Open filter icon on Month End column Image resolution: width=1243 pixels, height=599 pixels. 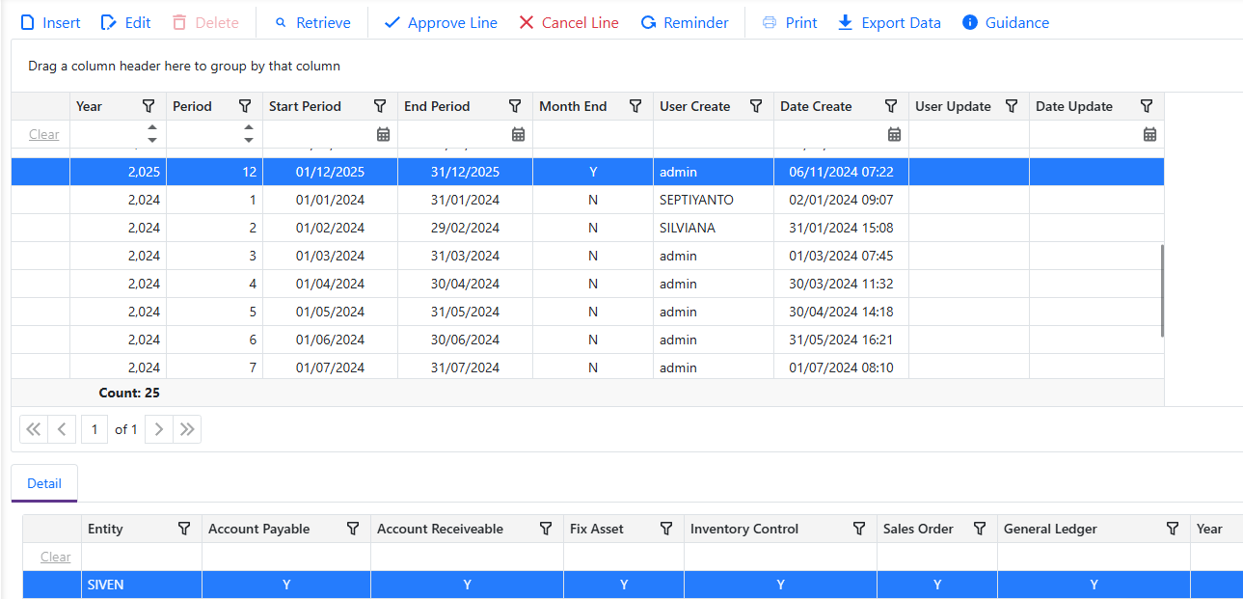[635, 106]
